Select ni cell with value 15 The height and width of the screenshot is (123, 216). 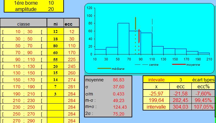point(55,73)
